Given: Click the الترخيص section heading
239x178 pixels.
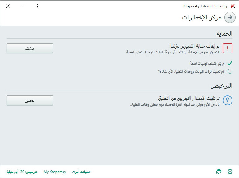Looking at the screenshot, I should pyautogui.click(x=221, y=86).
